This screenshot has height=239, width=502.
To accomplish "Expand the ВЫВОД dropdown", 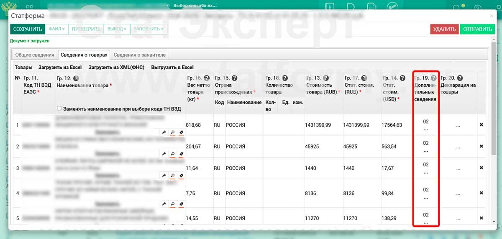I will pyautogui.click(x=117, y=29).
